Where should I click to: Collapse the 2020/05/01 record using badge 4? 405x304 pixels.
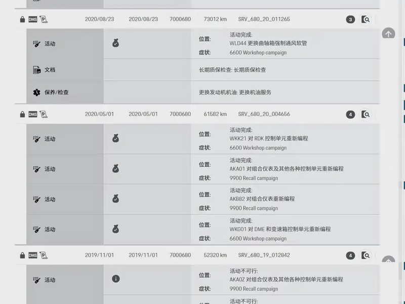350,115
